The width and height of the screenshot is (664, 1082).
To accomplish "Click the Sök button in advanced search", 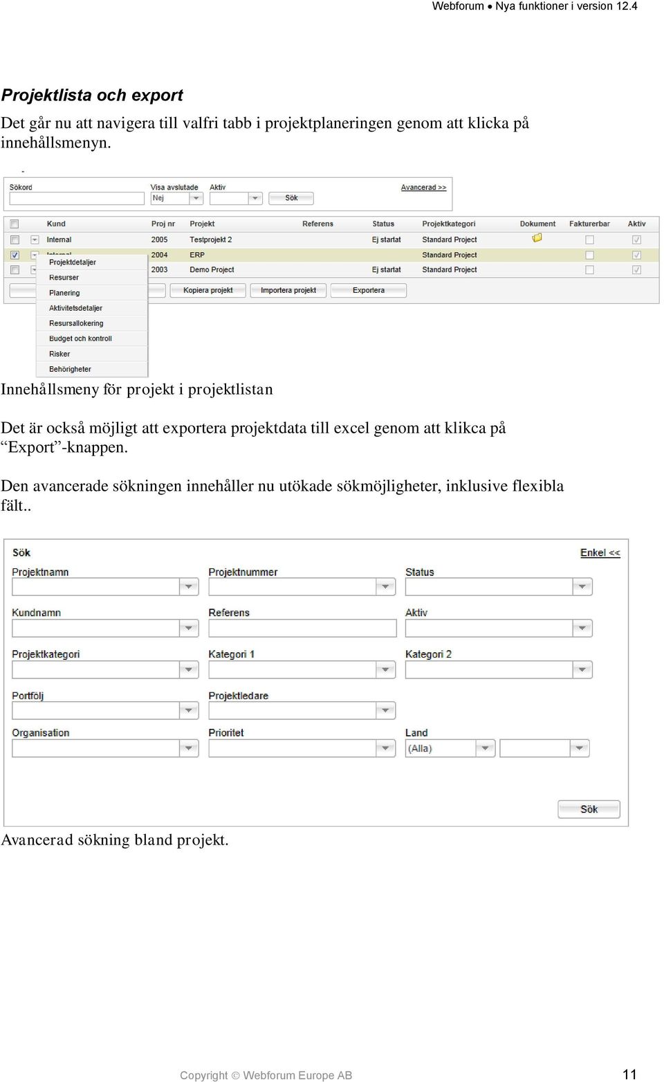I will [589, 809].
